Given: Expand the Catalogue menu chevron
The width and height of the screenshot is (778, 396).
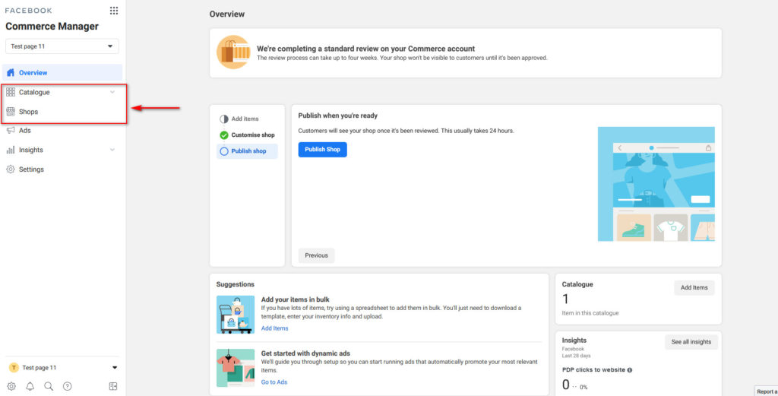Looking at the screenshot, I should pos(112,92).
